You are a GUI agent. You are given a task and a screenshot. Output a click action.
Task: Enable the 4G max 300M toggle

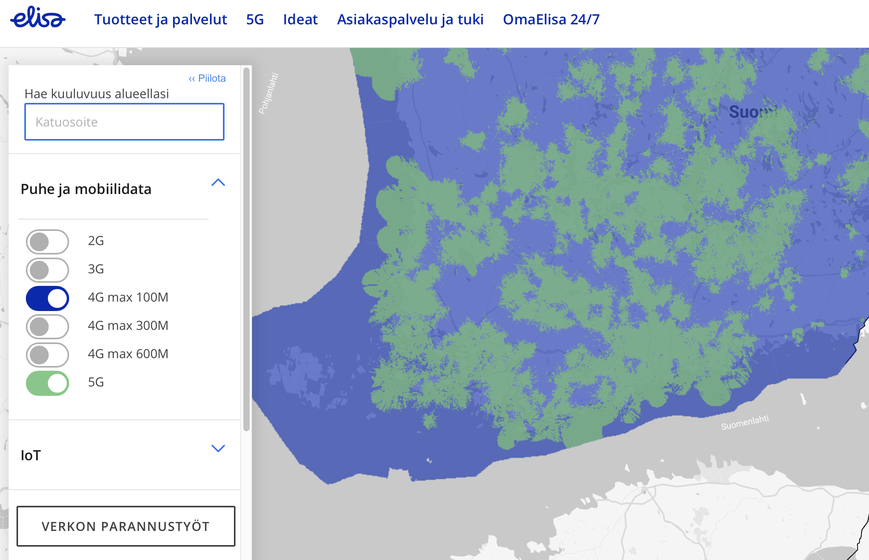click(47, 326)
